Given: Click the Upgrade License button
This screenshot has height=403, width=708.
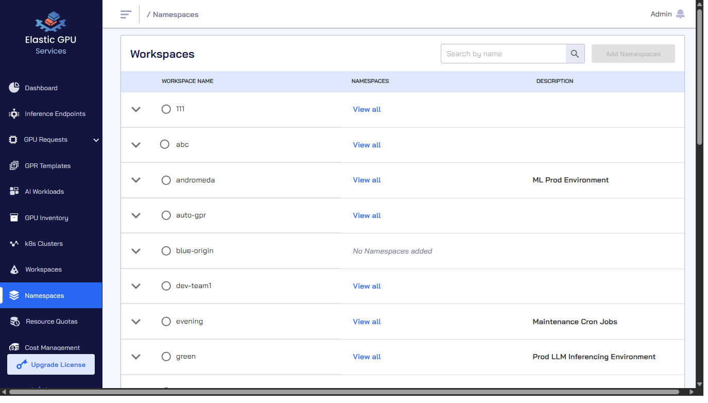Looking at the screenshot, I should pos(51,364).
